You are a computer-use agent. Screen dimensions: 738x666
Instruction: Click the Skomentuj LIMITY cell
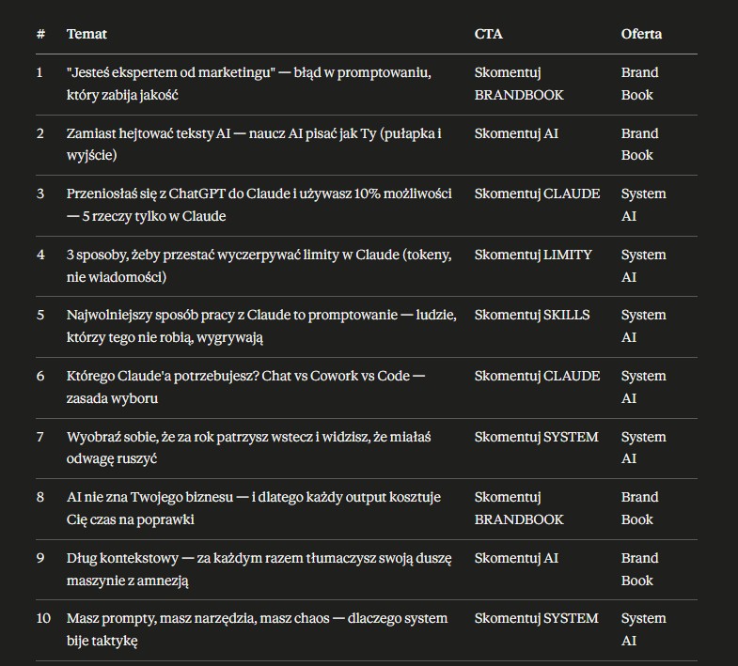(x=533, y=255)
